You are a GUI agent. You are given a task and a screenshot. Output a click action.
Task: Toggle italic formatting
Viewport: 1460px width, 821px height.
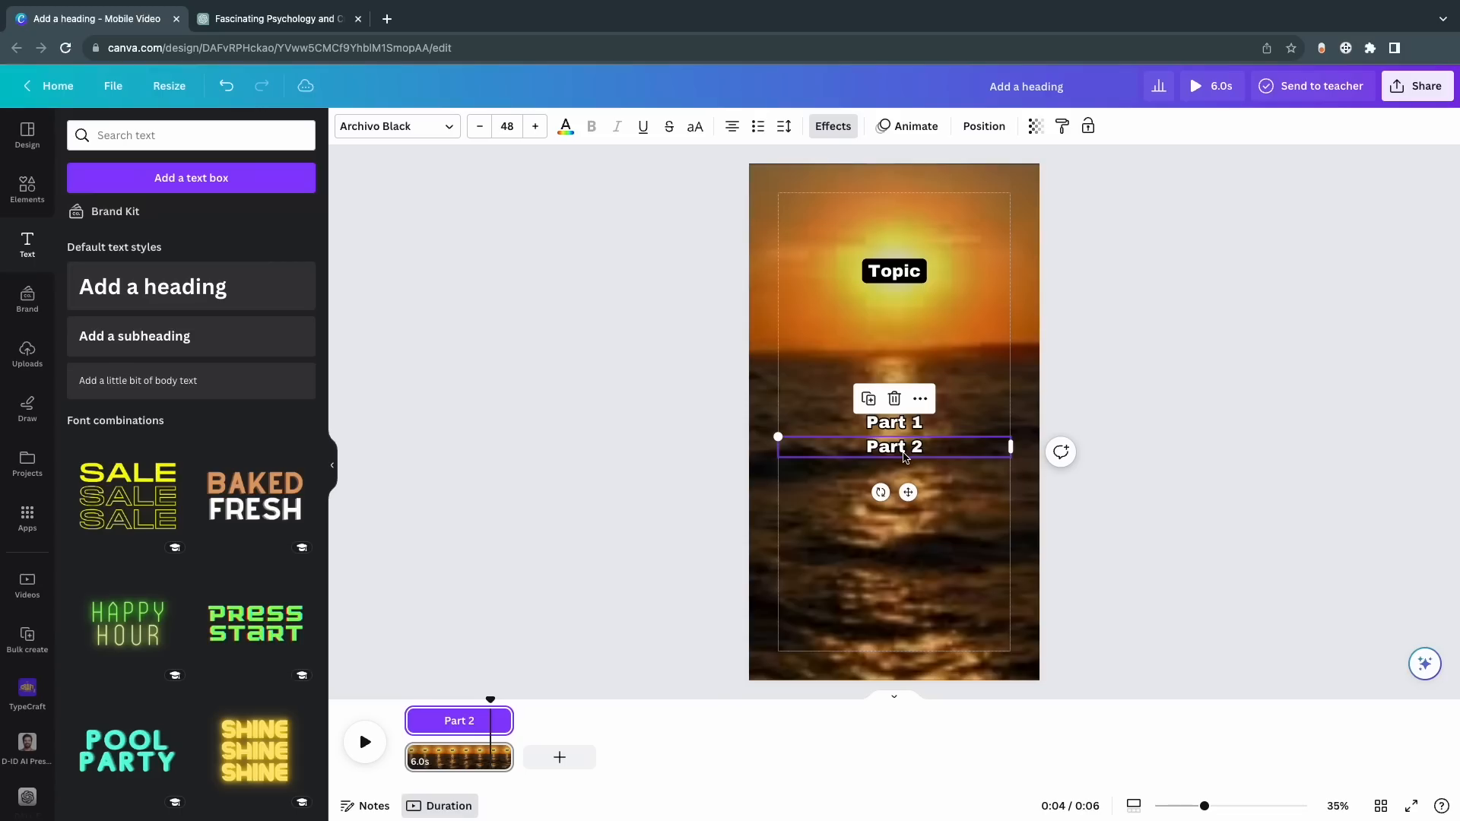(x=617, y=126)
